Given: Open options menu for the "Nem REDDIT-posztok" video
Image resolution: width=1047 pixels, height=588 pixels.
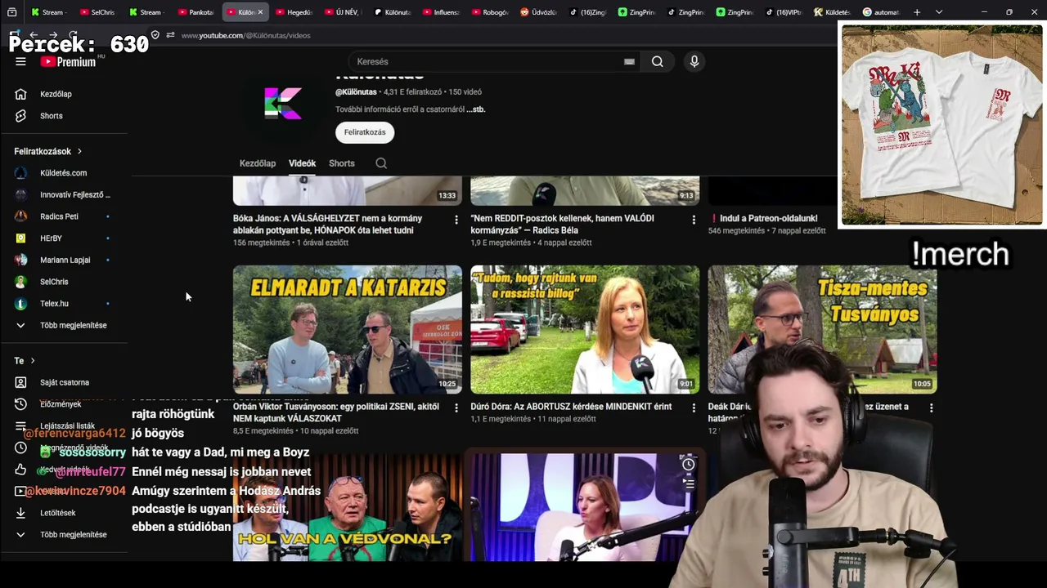Looking at the screenshot, I should (x=694, y=220).
